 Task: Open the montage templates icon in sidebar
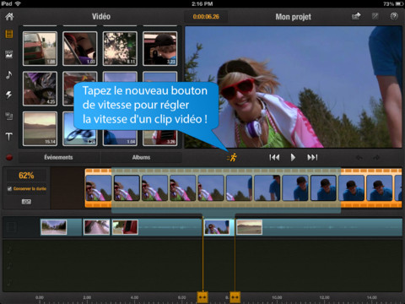tap(9, 116)
